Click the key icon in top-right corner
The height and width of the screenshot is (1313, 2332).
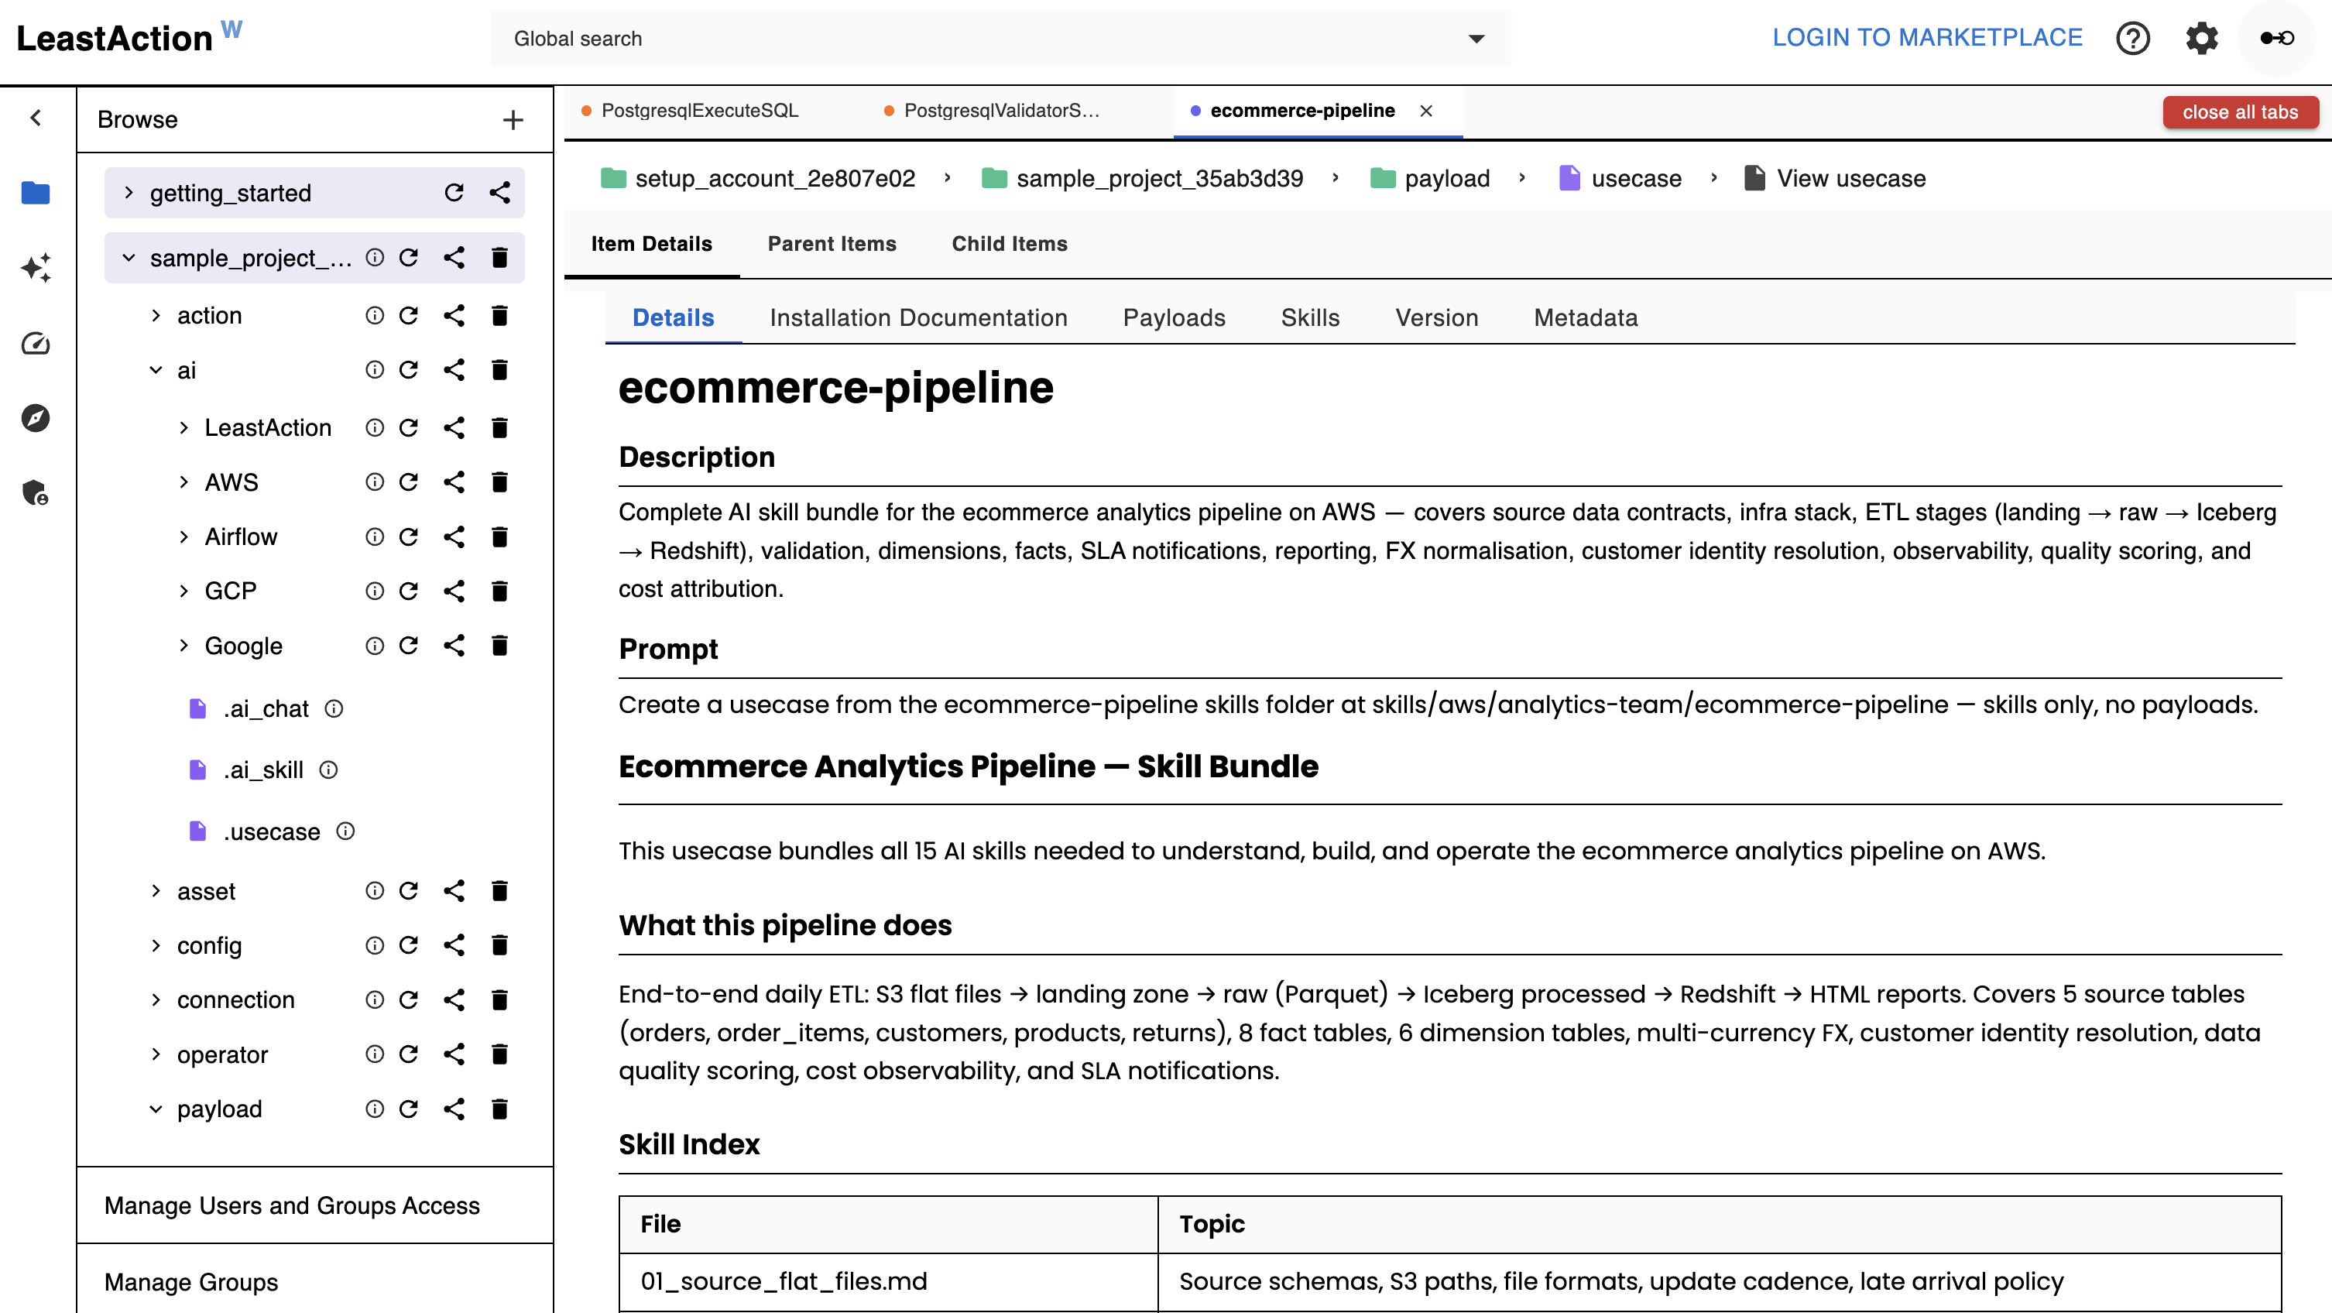click(2277, 38)
